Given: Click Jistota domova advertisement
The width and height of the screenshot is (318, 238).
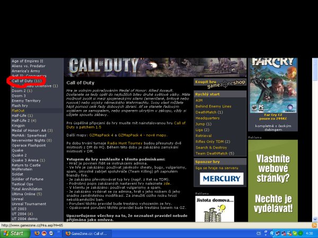Looking at the screenshot, I should pyautogui.click(x=215, y=209).
